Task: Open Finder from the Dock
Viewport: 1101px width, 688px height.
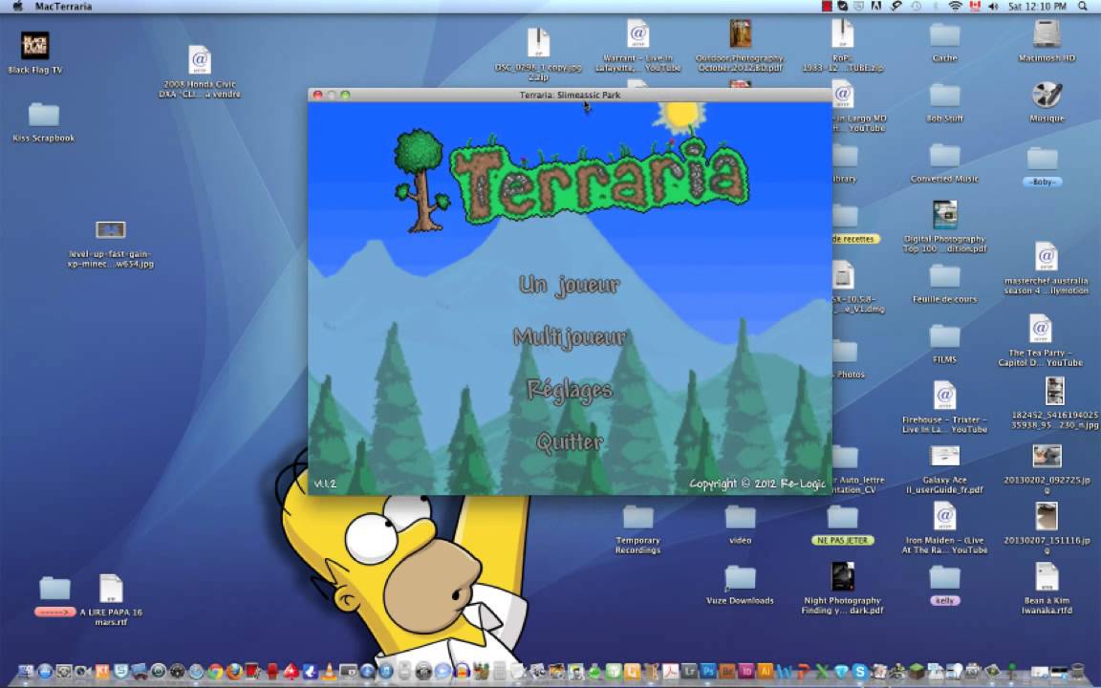Action: click(x=26, y=672)
